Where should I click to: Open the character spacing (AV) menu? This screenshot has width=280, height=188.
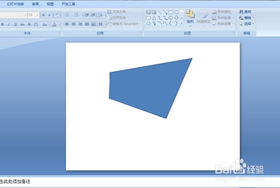pos(36,24)
